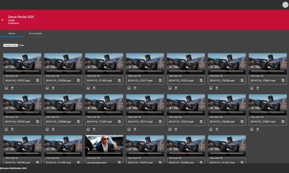This screenshot has width=289, height=173.
Task: Play the vid-download.mp4 video
Action: point(89,149)
